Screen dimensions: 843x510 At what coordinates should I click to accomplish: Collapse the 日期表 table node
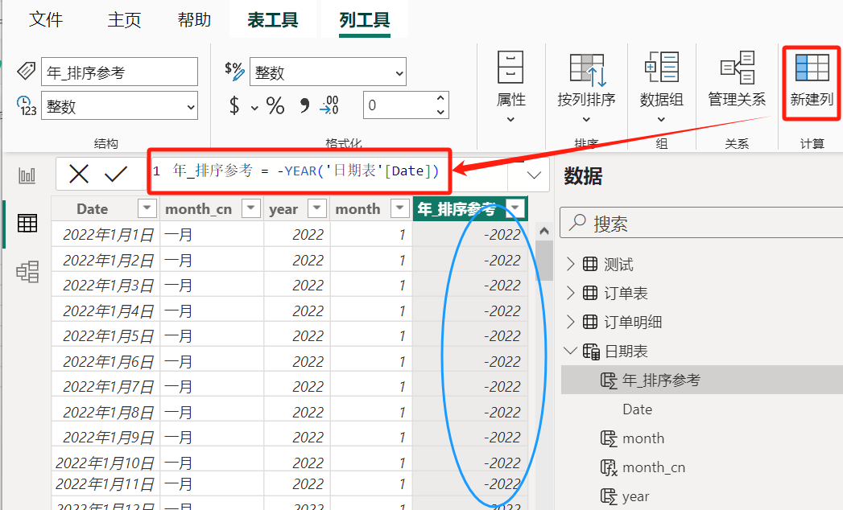(x=570, y=351)
